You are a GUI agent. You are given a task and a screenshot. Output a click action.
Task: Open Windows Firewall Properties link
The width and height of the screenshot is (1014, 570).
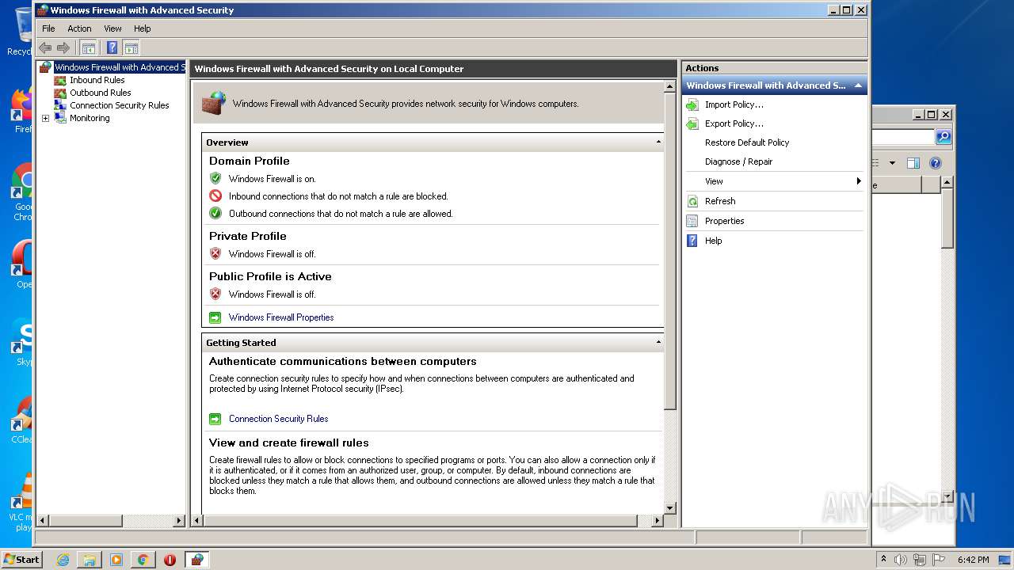(281, 317)
